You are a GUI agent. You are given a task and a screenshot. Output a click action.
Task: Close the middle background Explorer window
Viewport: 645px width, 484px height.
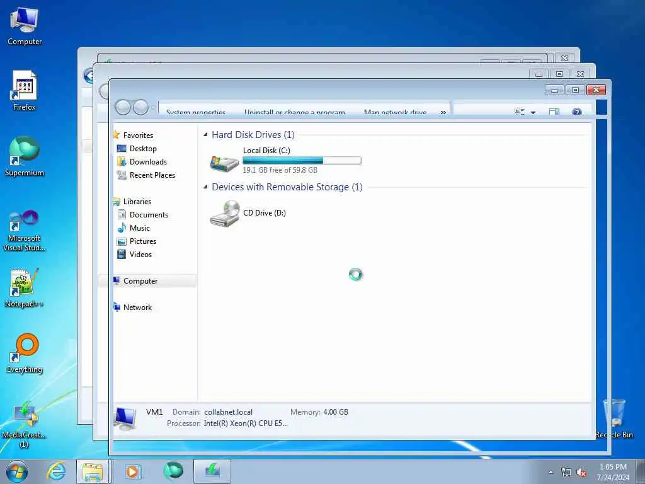coord(580,74)
